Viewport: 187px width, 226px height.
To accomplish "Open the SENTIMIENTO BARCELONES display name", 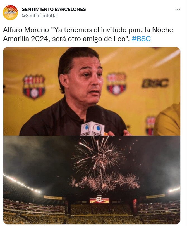I will (x=54, y=9).
